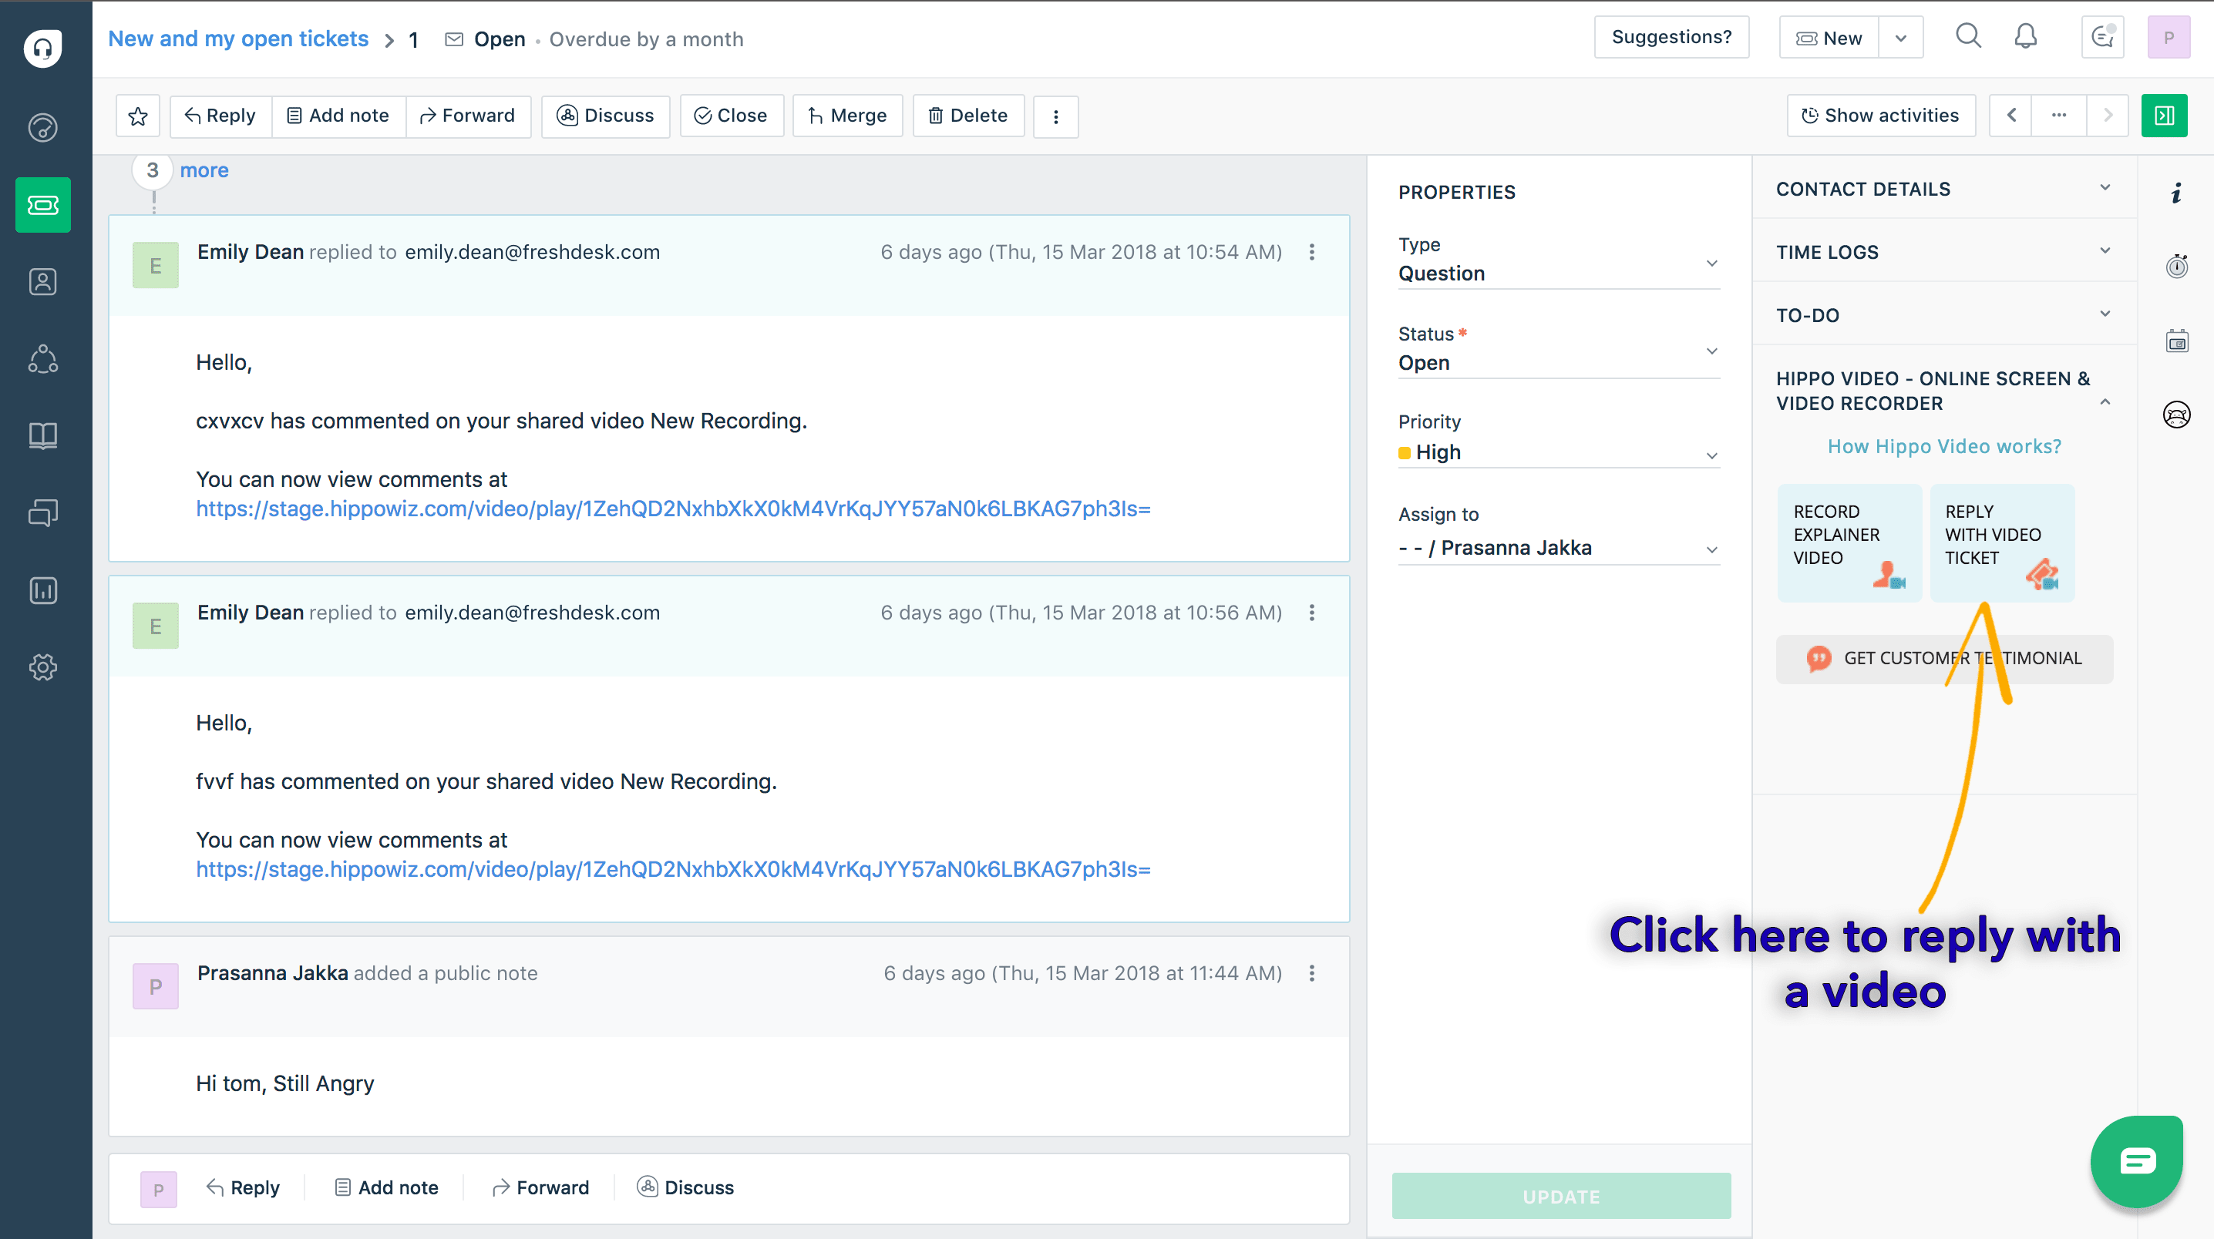Toggle Show activities

[x=1880, y=116]
